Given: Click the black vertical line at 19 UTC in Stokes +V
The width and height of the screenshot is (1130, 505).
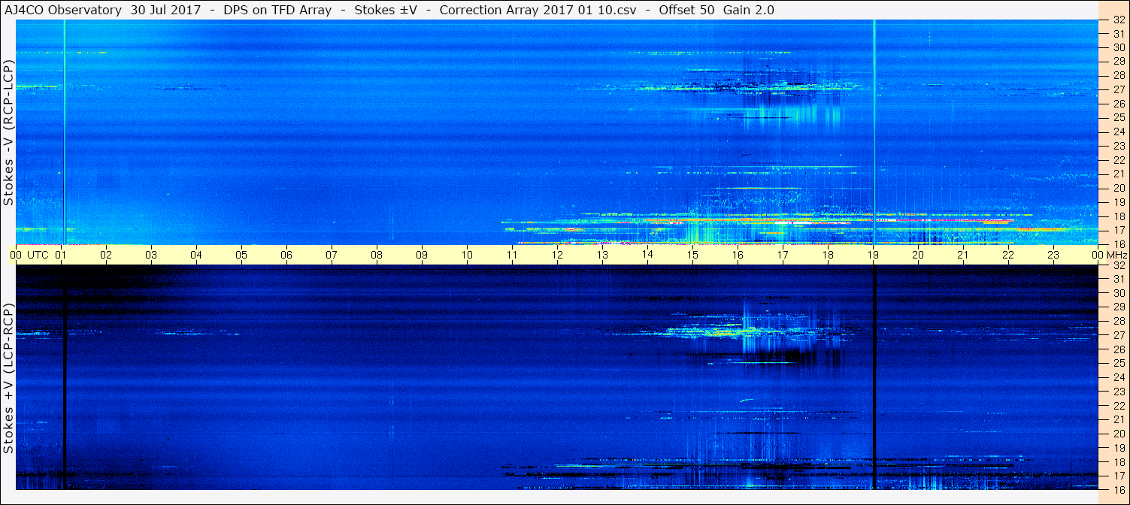Looking at the screenshot, I should click(x=874, y=377).
